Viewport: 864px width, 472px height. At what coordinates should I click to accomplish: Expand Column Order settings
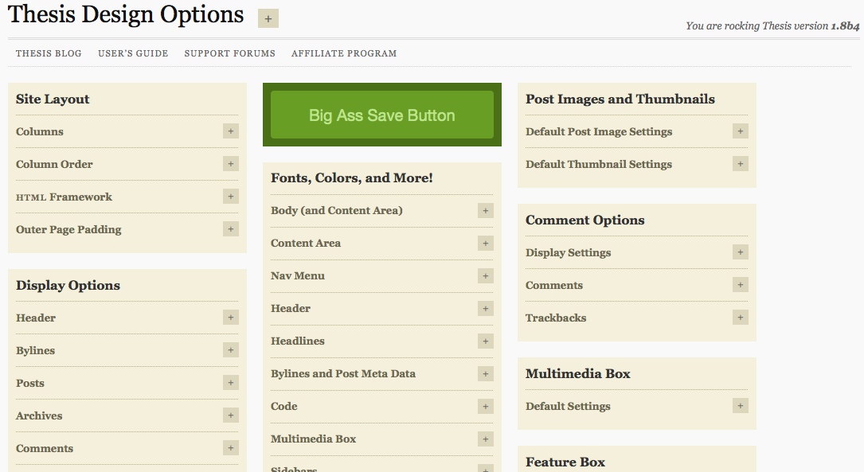[x=231, y=164]
